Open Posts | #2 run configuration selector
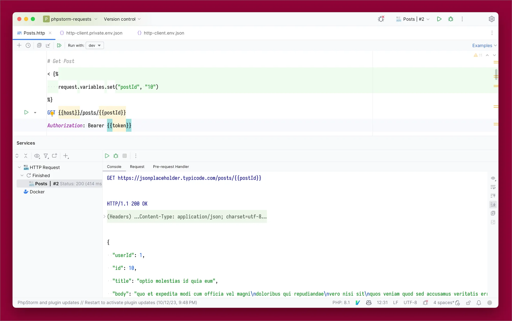 coord(413,19)
